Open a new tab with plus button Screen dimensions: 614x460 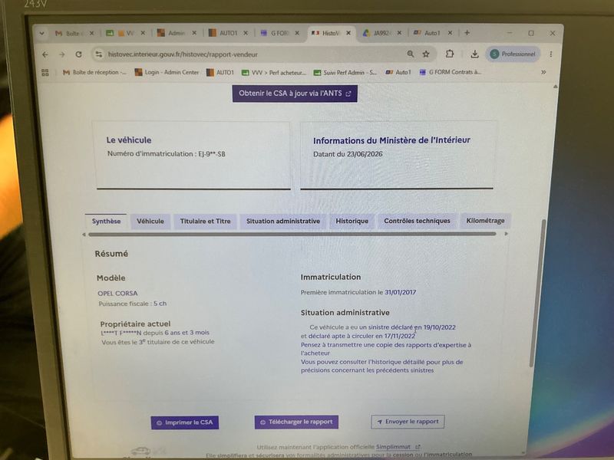[467, 33]
